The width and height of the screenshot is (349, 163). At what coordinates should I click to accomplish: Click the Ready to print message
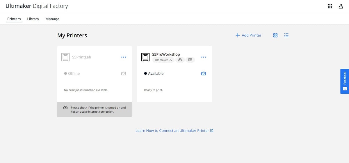(154, 90)
